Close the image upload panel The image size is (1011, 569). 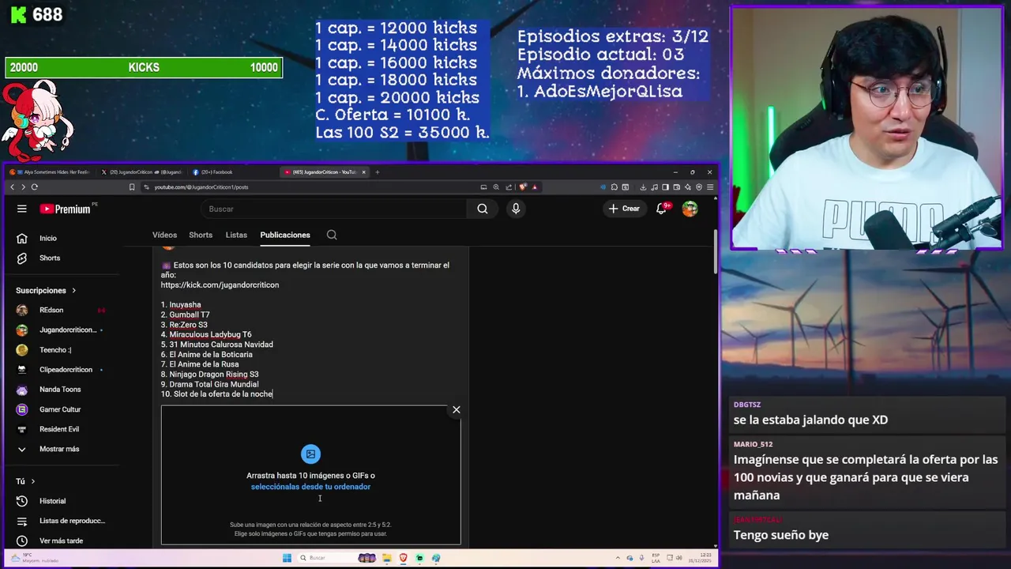tap(456, 409)
